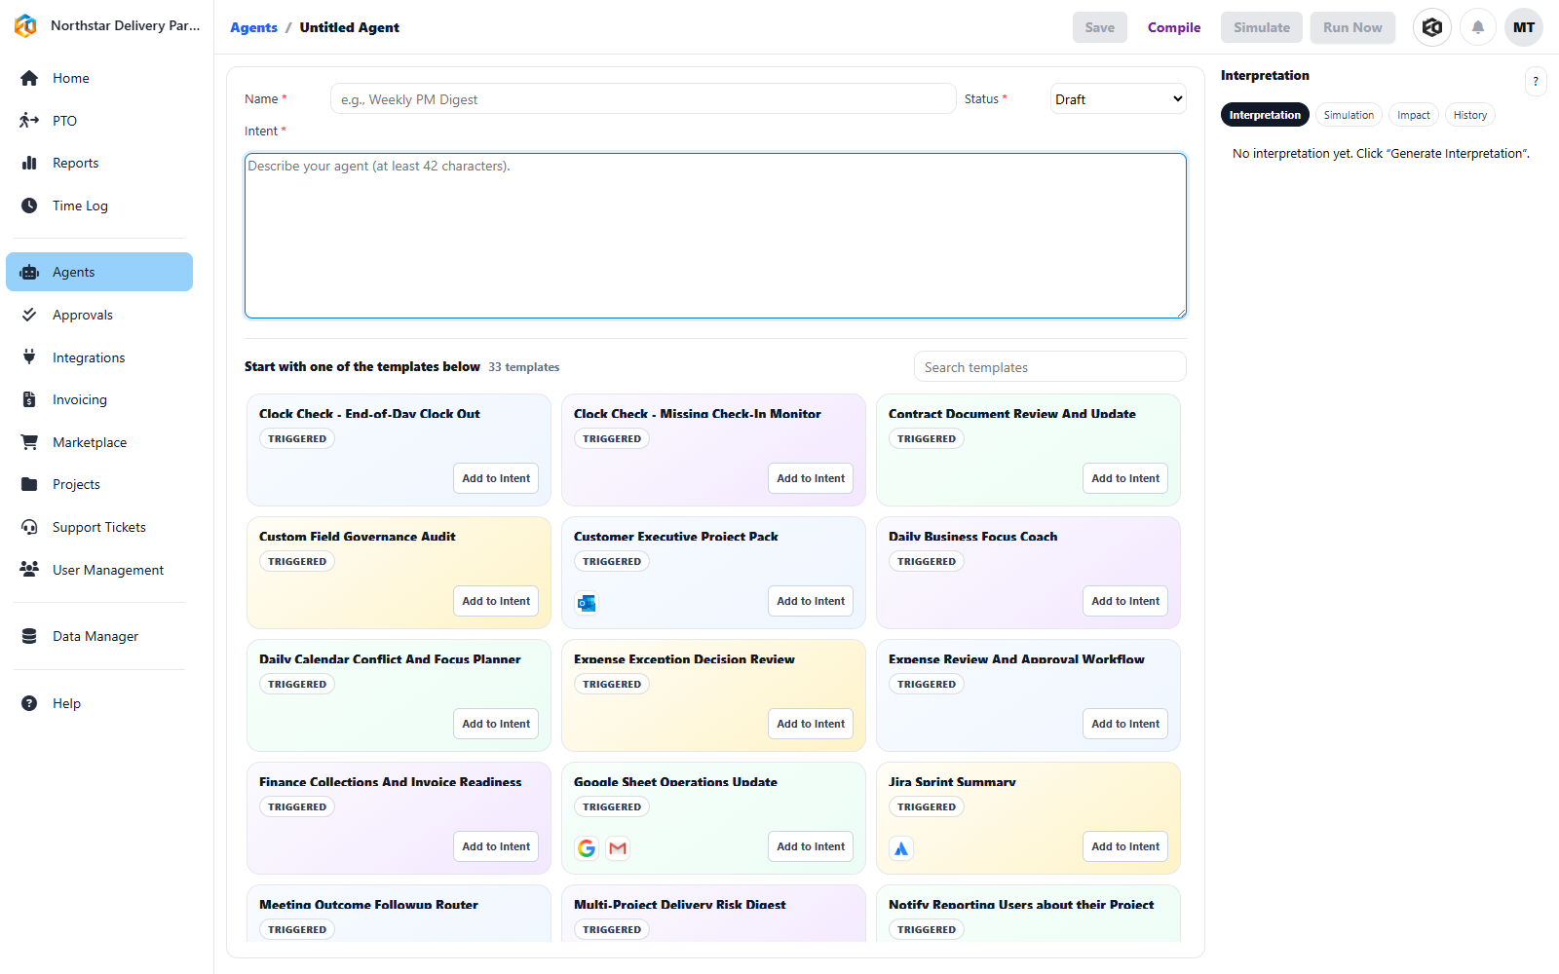Click the Northstar Delivery logo icon
This screenshot has height=974, width=1559.
pyautogui.click(x=26, y=25)
